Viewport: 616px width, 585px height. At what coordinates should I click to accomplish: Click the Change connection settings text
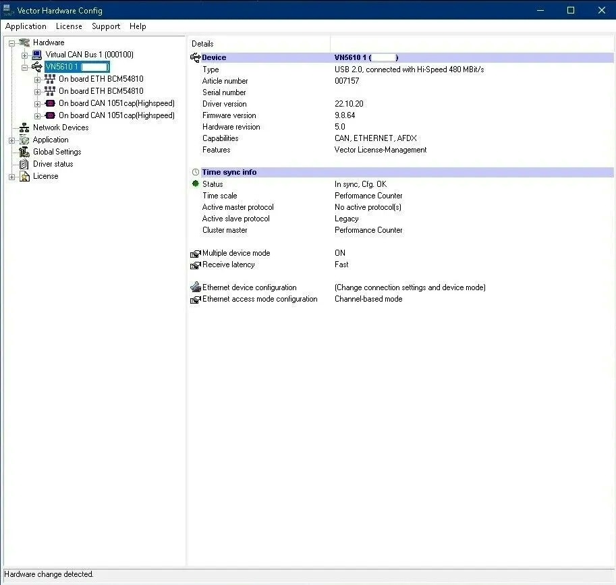coord(410,287)
